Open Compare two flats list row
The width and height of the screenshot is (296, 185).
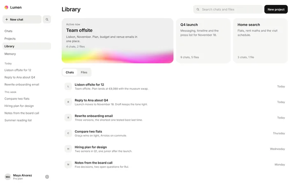pos(175,133)
